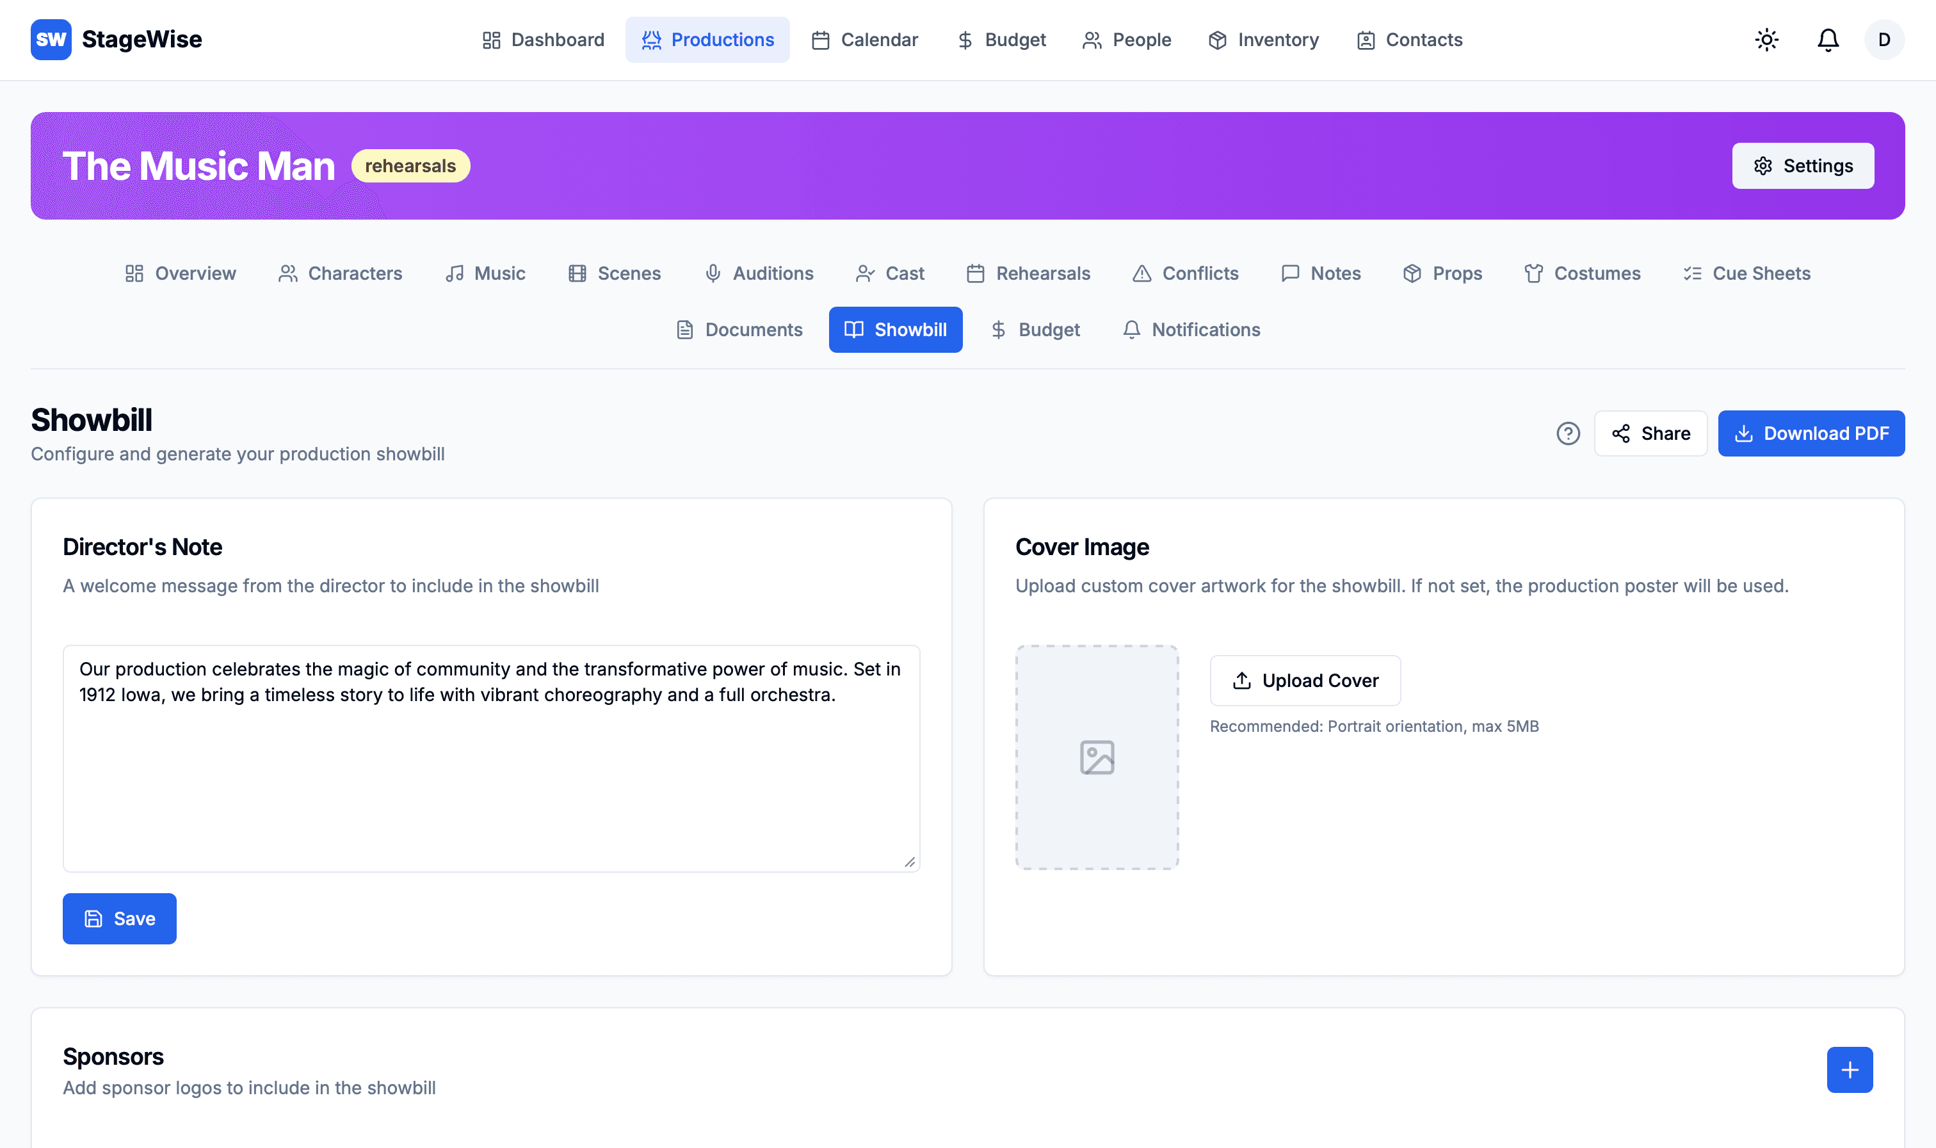
Task: Click the Share button
Action: tap(1650, 433)
